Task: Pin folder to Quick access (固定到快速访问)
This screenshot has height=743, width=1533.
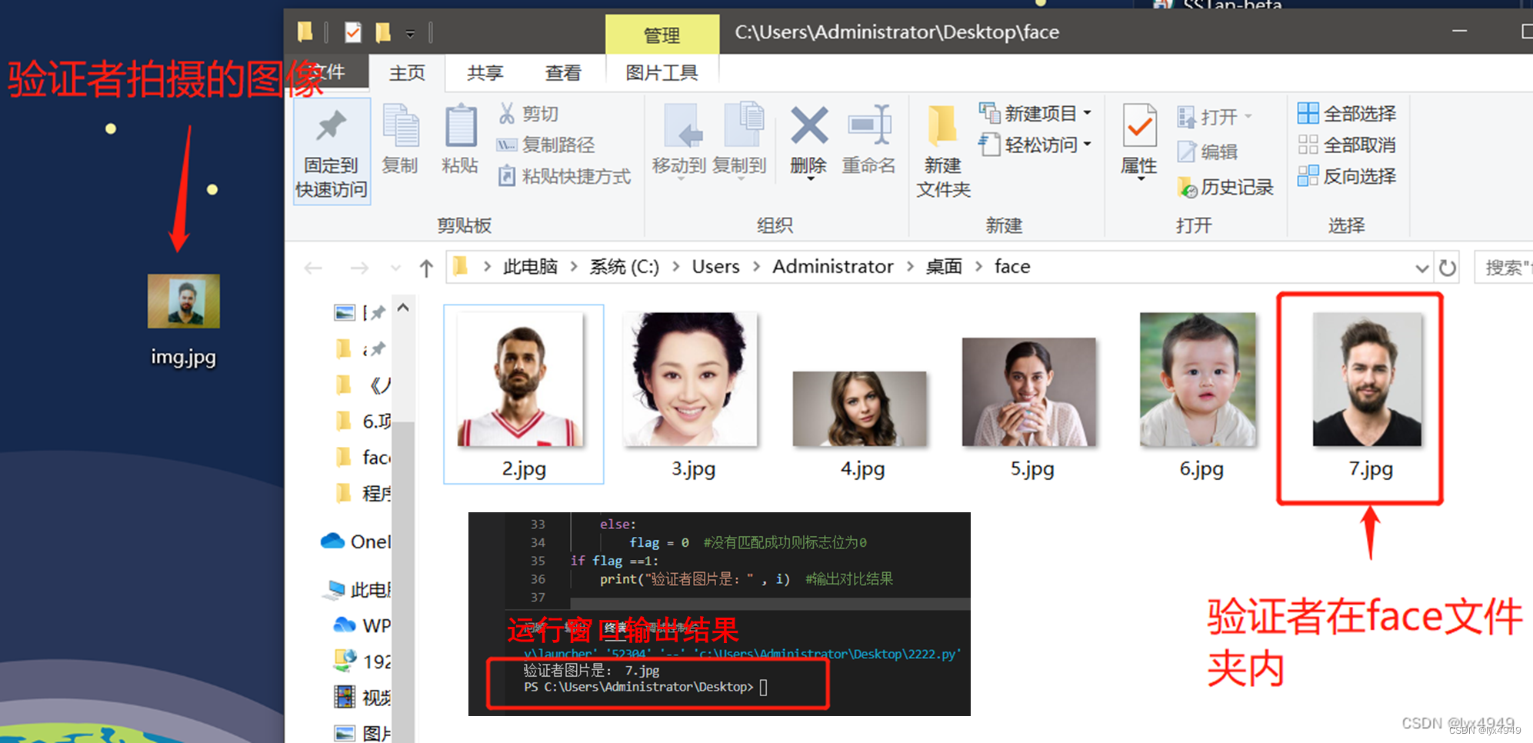Action: coord(332,152)
